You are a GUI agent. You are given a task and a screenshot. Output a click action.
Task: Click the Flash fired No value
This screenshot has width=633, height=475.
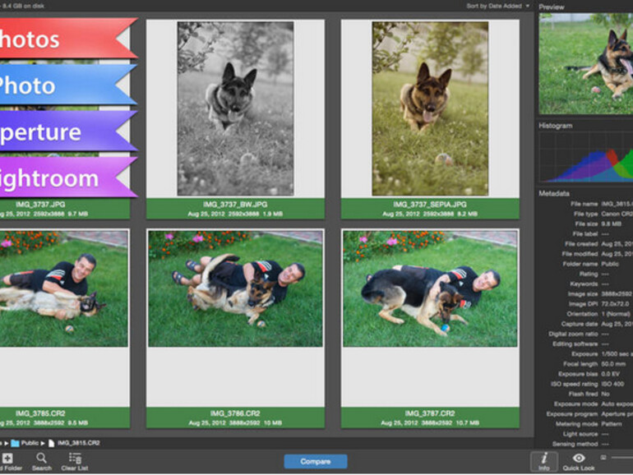tap(605, 394)
